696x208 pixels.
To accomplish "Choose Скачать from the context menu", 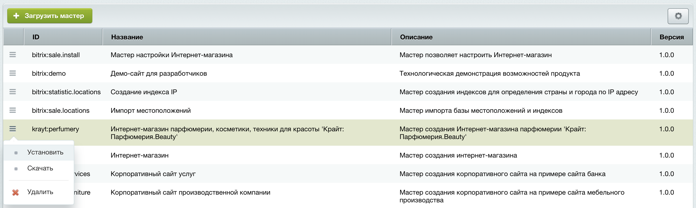I will tap(39, 168).
